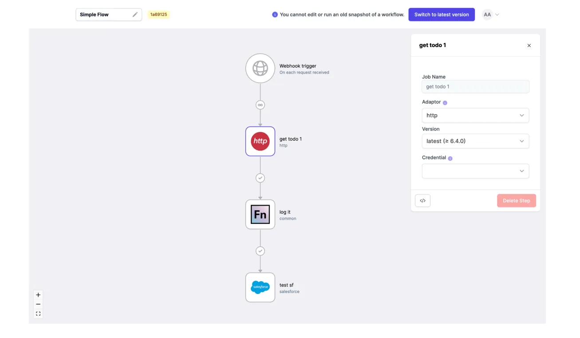Click the 1a69125 snapshot version badge
Screen dimensions: 580x338
point(158,15)
